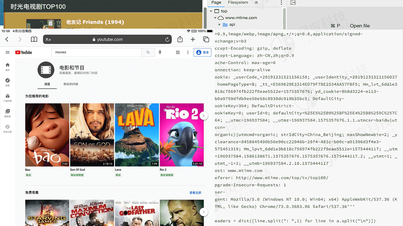Image resolution: width=403 pixels, height=226 pixels.
Task: Show next recommended movies arrow
Action: pyautogui.click(x=203, y=116)
